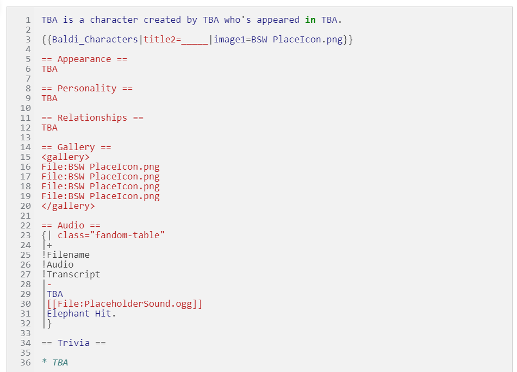This screenshot has width=517, height=372.
Task: Click the Trivia section heading
Action: click(73, 343)
